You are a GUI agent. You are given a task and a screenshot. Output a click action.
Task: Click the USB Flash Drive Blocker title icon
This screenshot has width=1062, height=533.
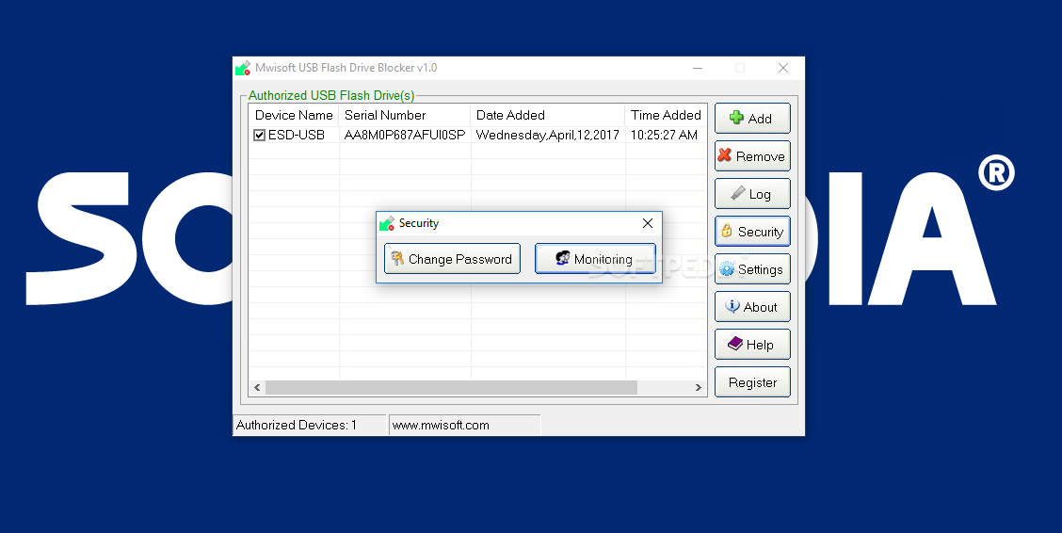coord(243,68)
